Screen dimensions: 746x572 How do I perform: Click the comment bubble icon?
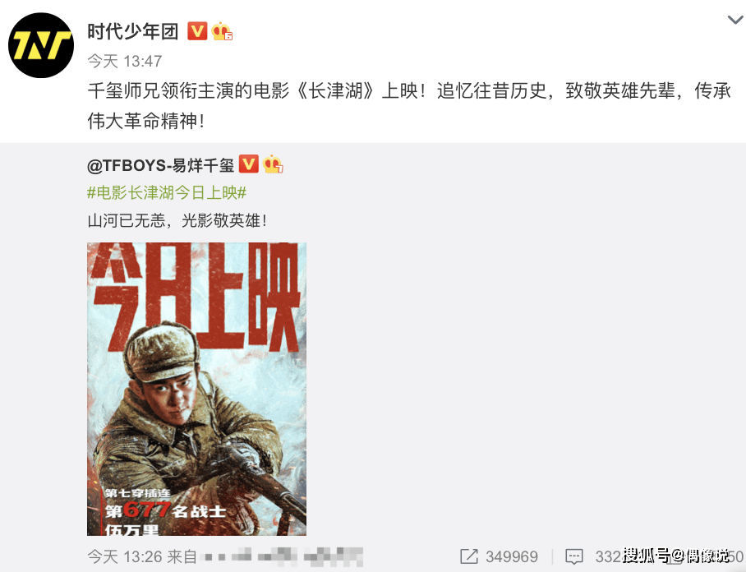pos(573,556)
